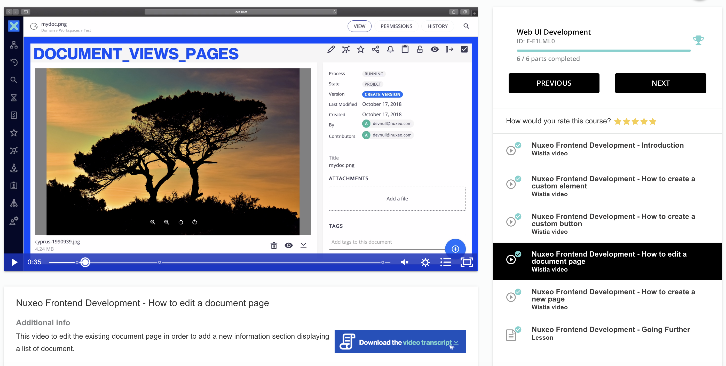This screenshot has width=726, height=366.
Task: Share the document via share icon
Action: [x=375, y=49]
